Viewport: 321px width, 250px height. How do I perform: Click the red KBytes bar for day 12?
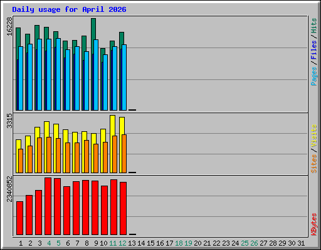[x=123, y=208]
